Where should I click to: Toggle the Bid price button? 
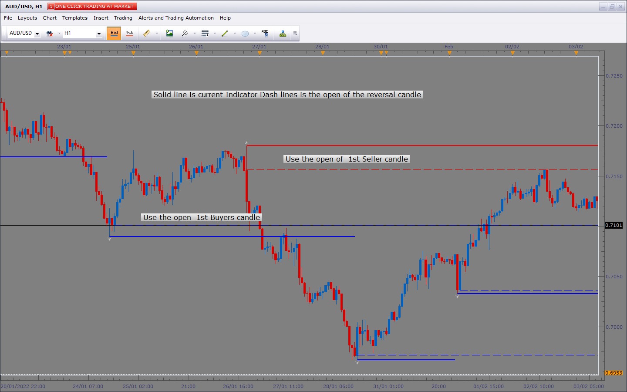tap(114, 33)
